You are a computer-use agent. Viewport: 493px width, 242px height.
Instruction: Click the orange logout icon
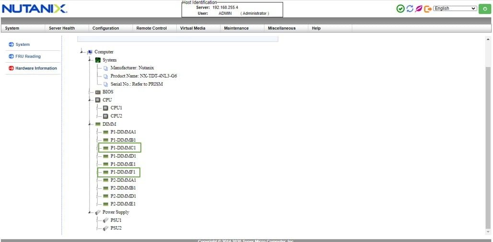pos(427,9)
